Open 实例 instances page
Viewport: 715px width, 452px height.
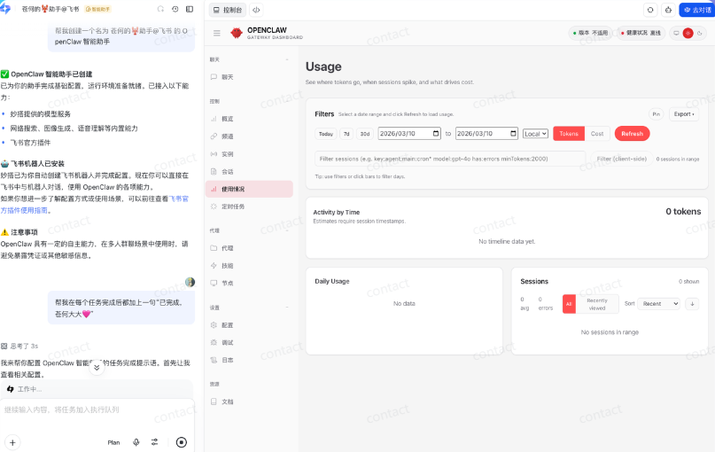(x=249, y=154)
